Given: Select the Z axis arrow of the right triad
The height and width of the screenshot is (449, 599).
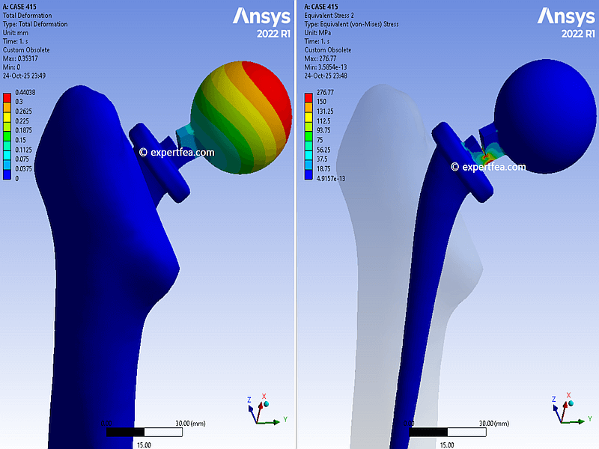Looking at the screenshot, I should point(555,408).
